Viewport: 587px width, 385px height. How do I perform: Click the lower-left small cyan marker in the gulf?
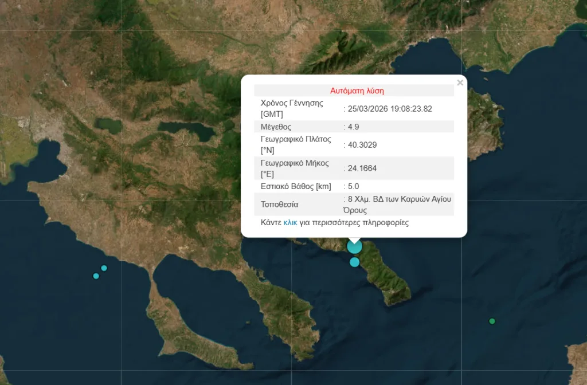[x=96, y=276]
